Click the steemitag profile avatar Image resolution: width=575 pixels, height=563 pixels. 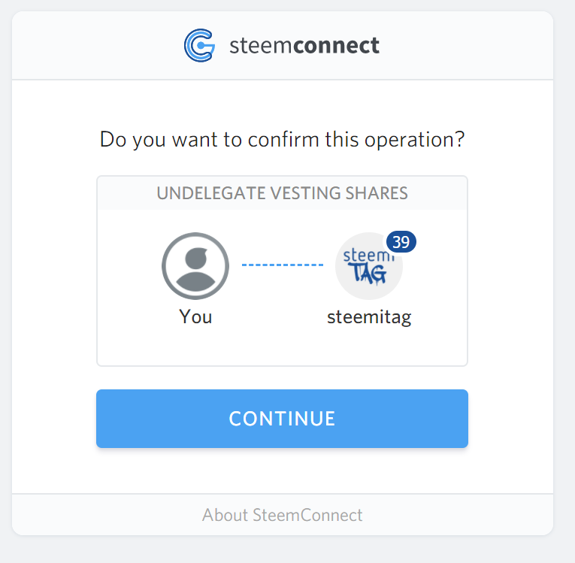pyautogui.click(x=368, y=267)
